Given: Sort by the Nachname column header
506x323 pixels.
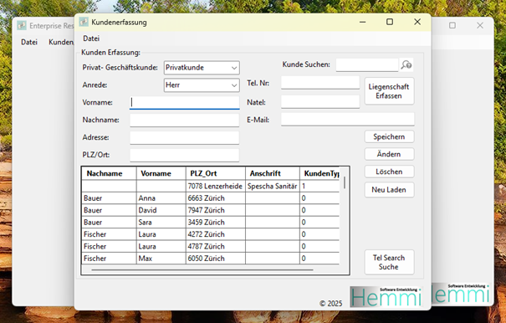Looking at the screenshot, I should (x=109, y=173).
